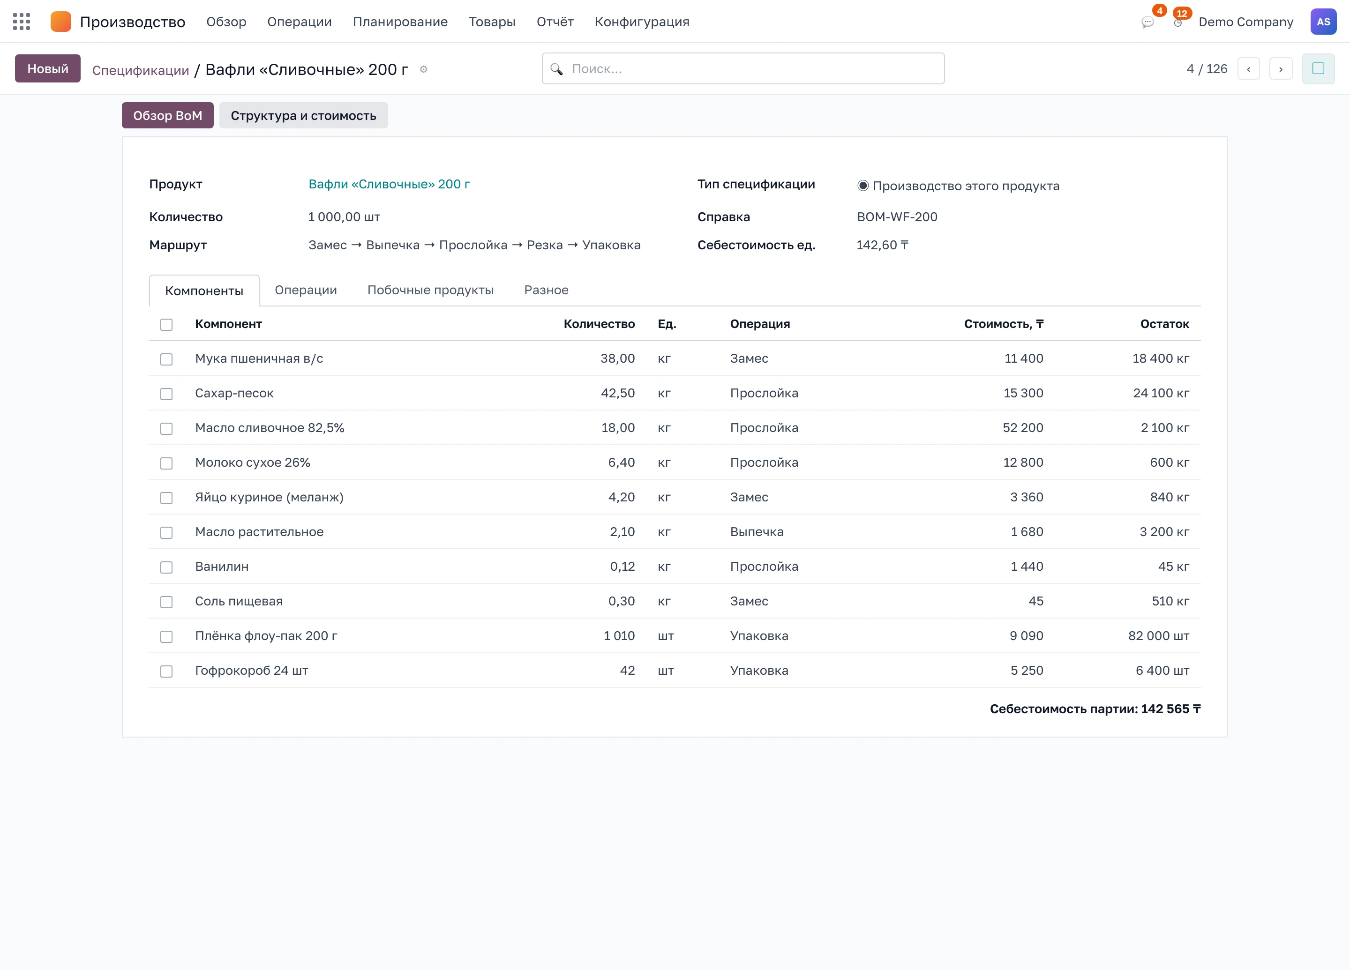This screenshot has width=1350, height=970.
Task: Click Структура и стоимость button
Action: tap(304, 115)
